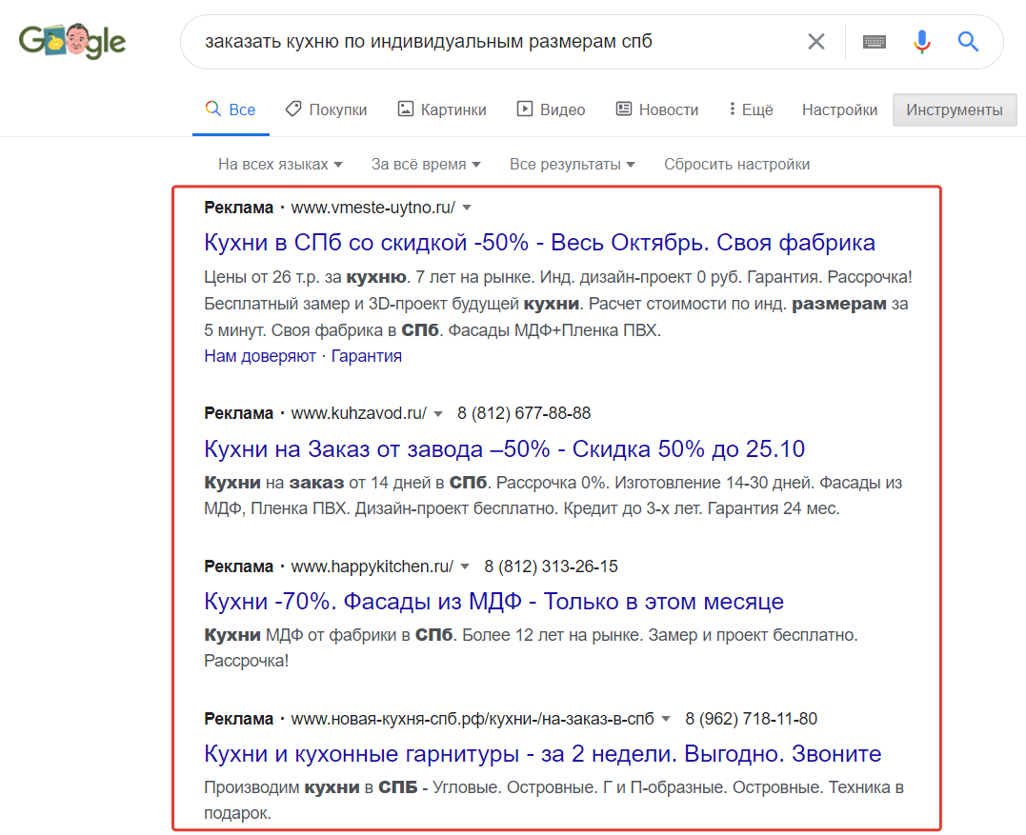Switch to the Картинки images tab
The height and width of the screenshot is (835, 1026).
[x=442, y=109]
